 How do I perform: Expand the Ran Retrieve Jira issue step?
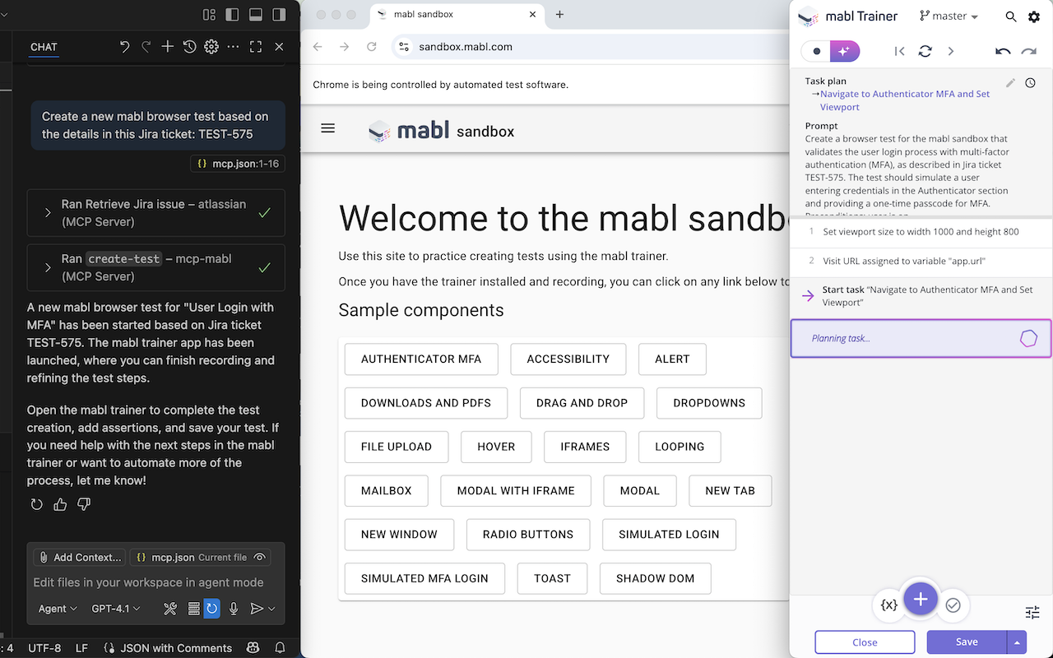156,213
